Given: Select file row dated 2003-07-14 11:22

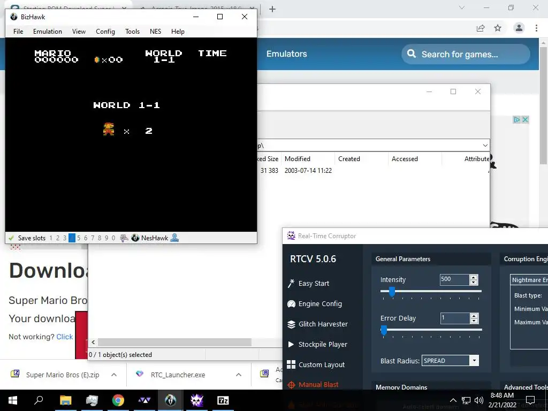Looking at the screenshot, I should click(373, 171).
